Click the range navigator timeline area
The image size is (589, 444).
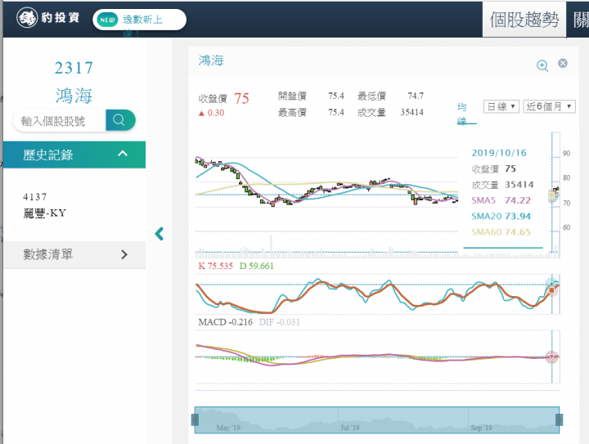click(377, 420)
